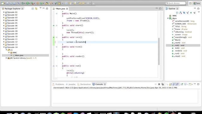This screenshot has width=202, height=114.
Task: Click the Open Type folder icon
Action: pyautogui.click(x=46, y=3)
